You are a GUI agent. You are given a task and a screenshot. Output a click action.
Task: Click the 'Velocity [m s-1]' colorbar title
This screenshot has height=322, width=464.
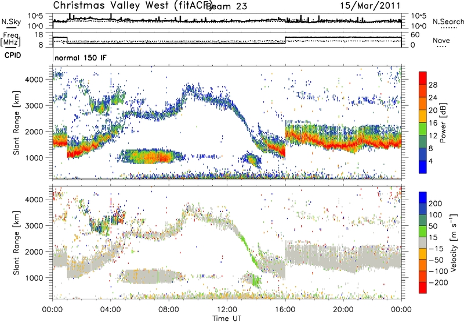454,243
